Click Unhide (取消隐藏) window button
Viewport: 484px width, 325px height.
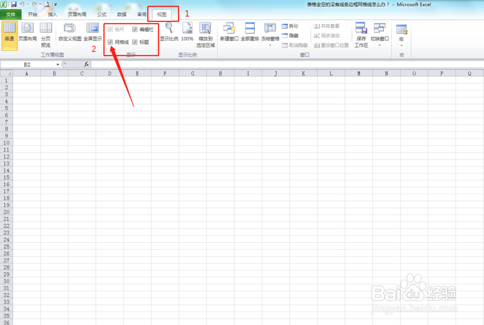(x=295, y=46)
